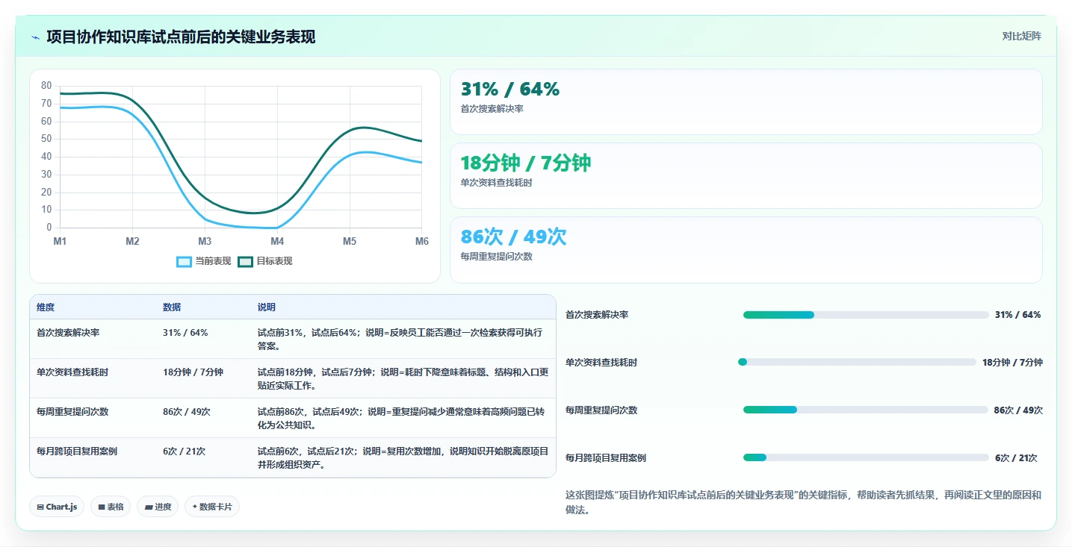The height and width of the screenshot is (547, 1072).
Task: Click the M1 label on the chart axis
Action: click(x=60, y=242)
